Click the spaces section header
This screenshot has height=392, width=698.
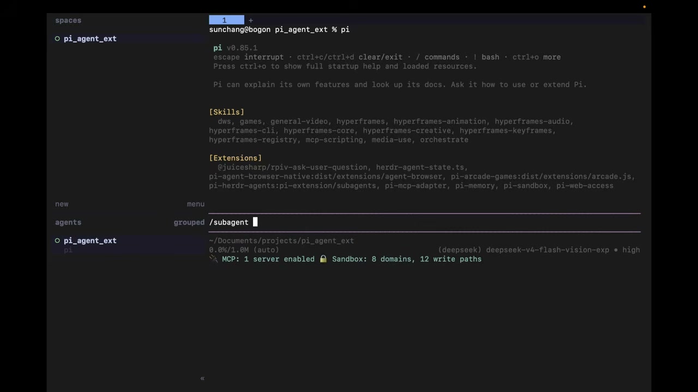coord(68,20)
